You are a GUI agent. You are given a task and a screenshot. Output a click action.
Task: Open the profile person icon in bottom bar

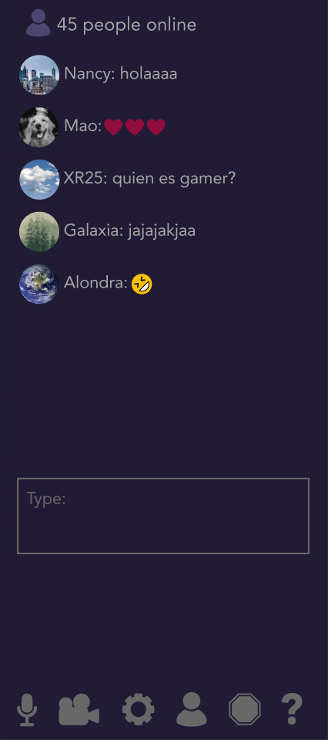(191, 709)
